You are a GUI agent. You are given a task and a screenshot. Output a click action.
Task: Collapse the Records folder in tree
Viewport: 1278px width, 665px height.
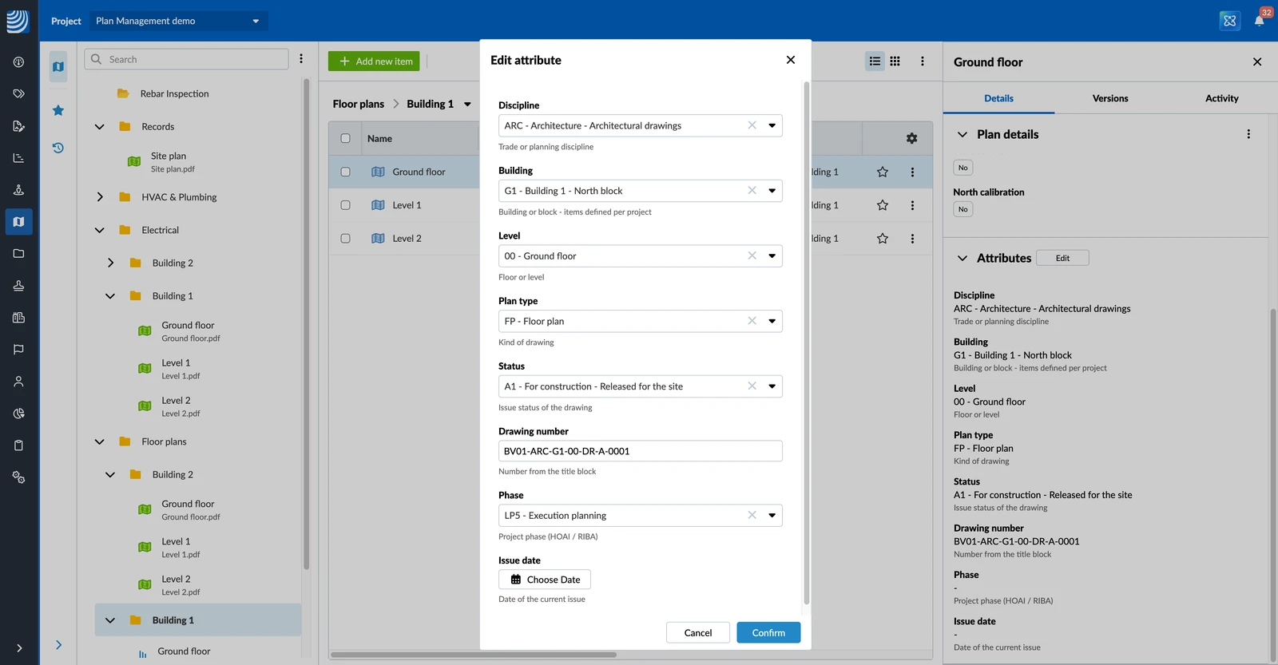(x=100, y=127)
